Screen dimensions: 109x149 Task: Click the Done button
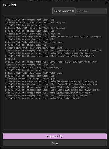pyautogui.click(x=55, y=143)
